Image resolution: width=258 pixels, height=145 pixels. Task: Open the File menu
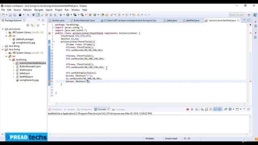coord(3,10)
